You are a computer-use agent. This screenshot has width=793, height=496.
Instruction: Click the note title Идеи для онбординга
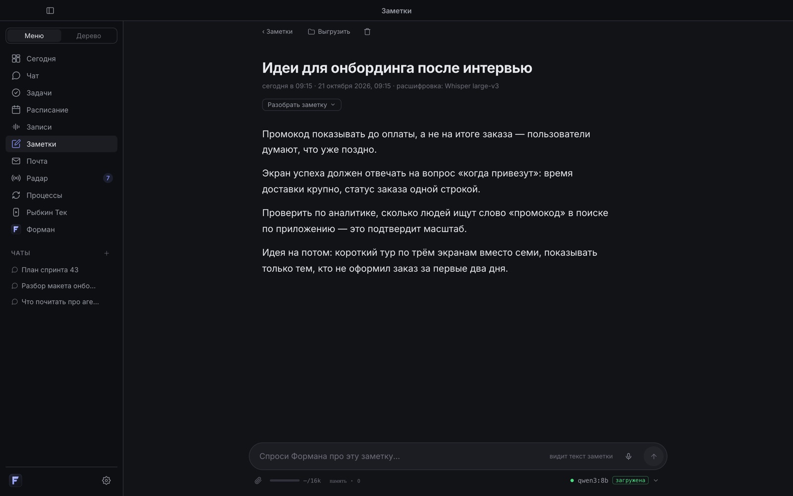pos(397,68)
